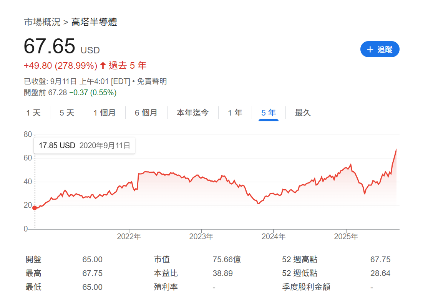
Task: Click the 本益比 value 38.89
Action: coord(222,273)
